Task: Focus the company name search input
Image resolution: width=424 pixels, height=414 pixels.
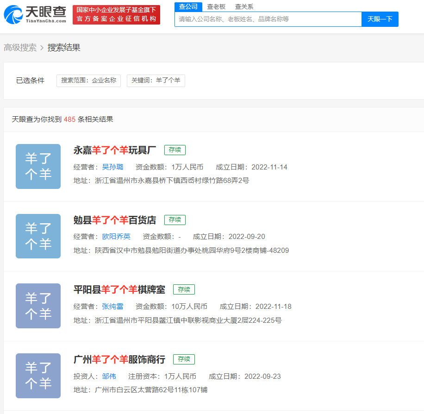Action: click(x=268, y=19)
